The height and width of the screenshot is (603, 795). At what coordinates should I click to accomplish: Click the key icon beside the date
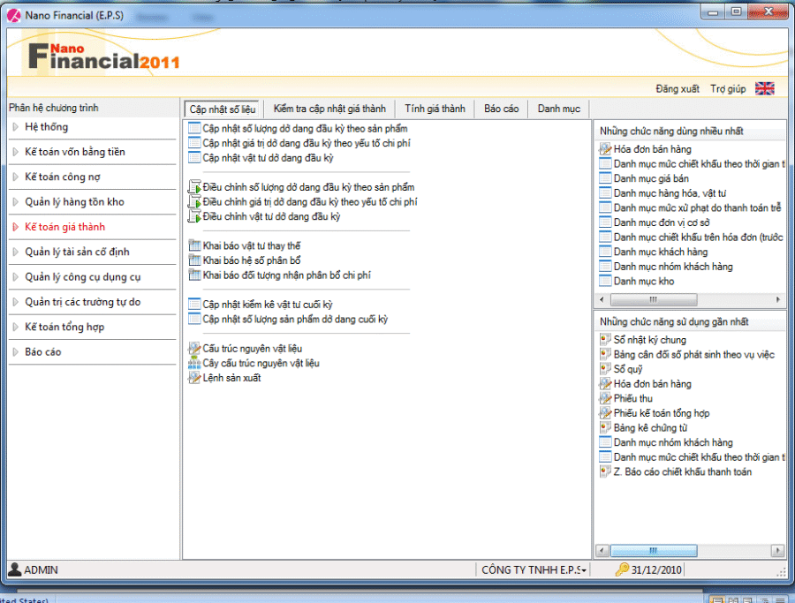coord(622,569)
